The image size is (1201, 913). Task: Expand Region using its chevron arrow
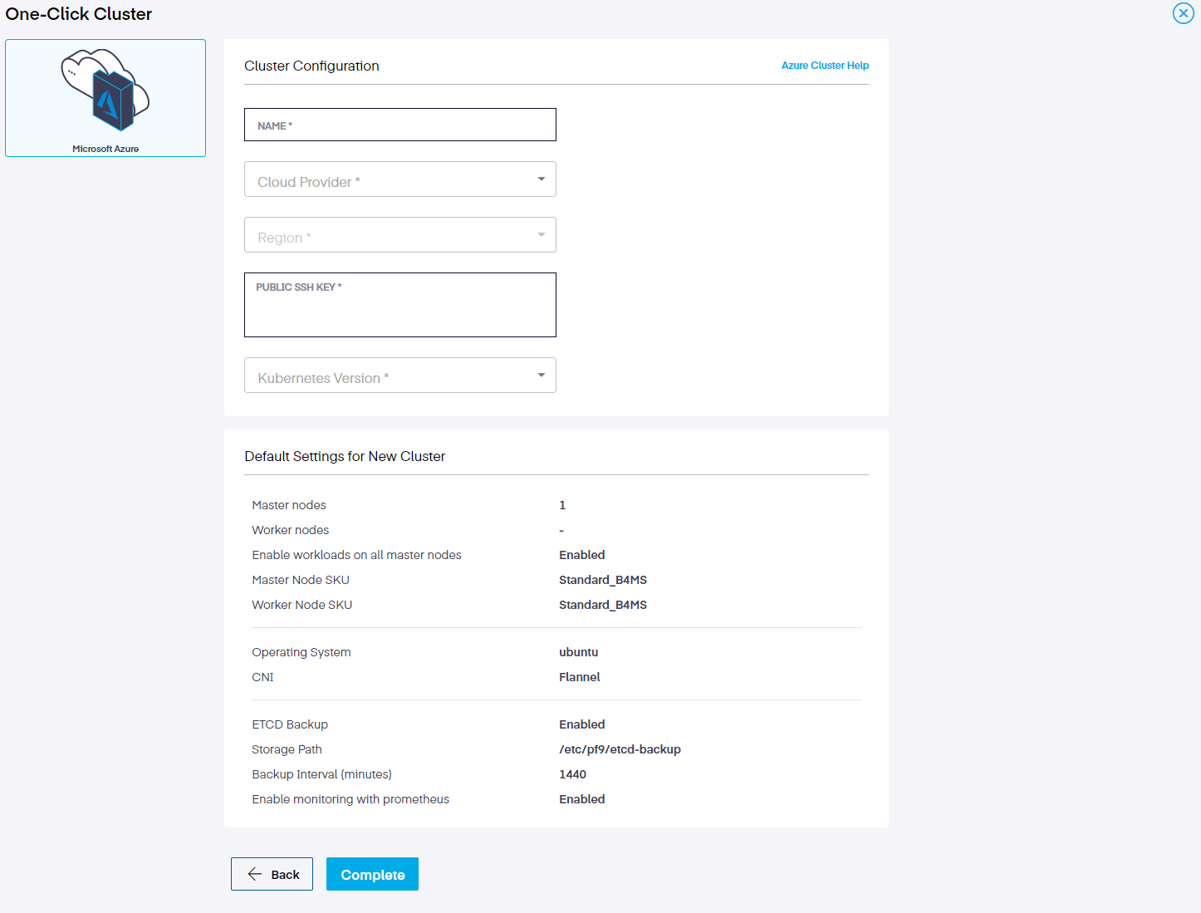pyautogui.click(x=541, y=234)
